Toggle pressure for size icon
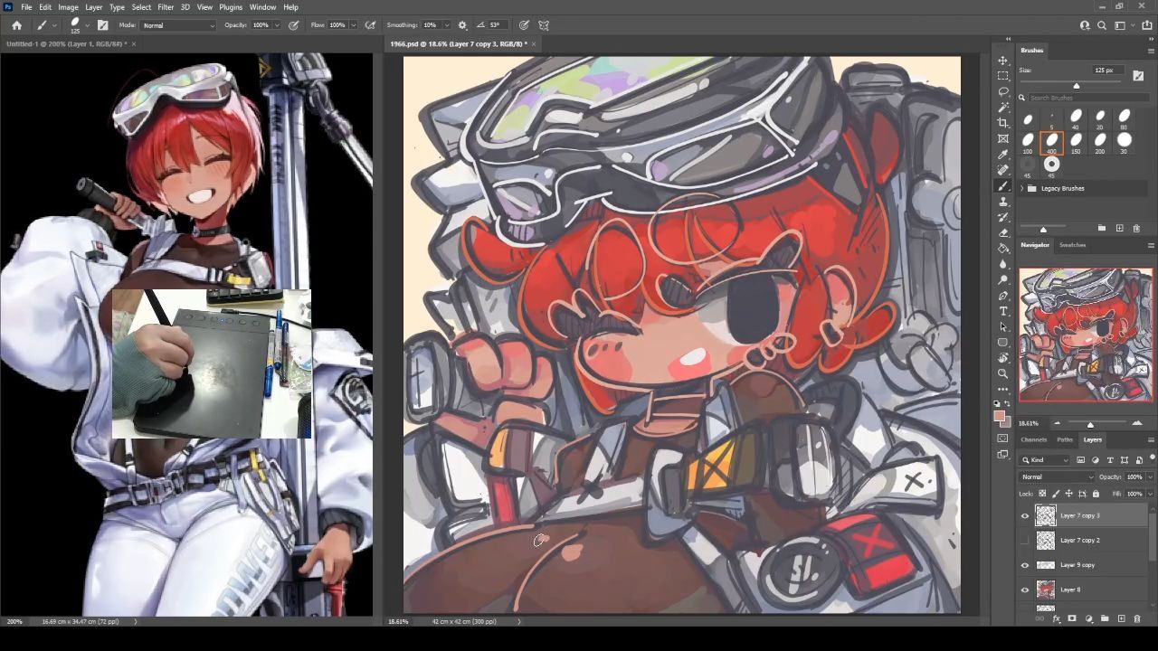1158x651 pixels. point(524,25)
